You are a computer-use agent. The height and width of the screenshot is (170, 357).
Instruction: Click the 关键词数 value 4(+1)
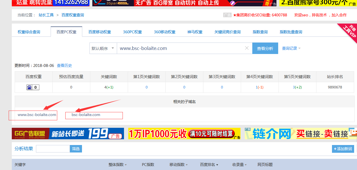pos(109,87)
